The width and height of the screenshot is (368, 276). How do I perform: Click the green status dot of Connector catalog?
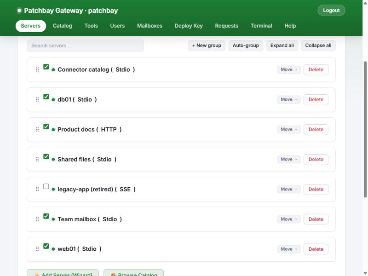coord(53,70)
